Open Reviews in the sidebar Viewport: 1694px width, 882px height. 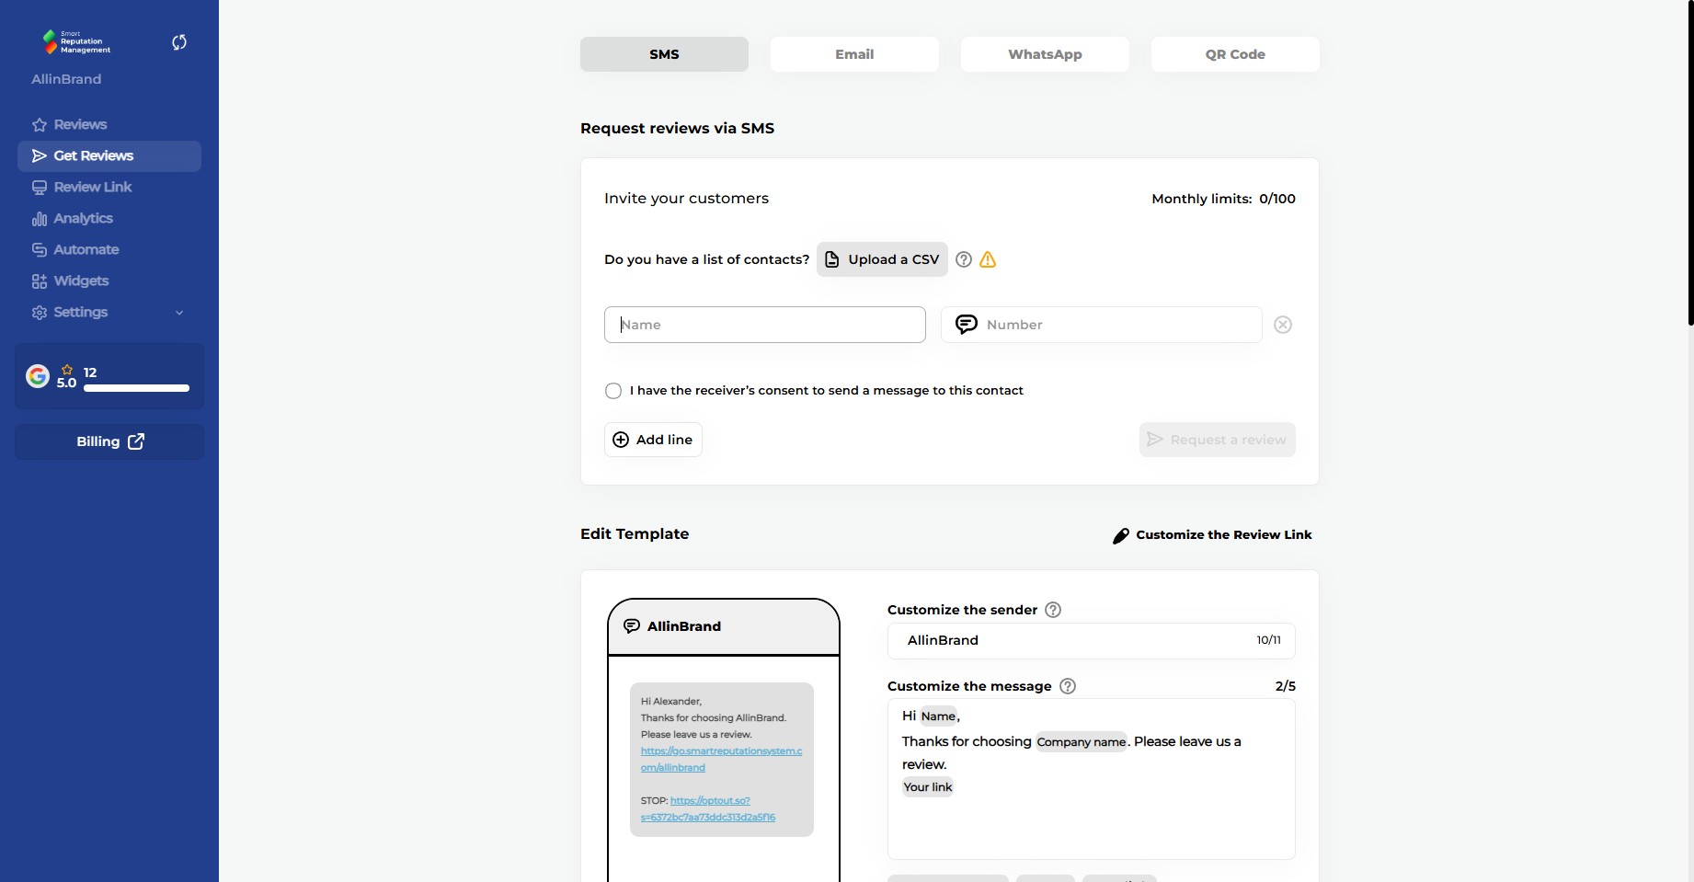point(109,125)
